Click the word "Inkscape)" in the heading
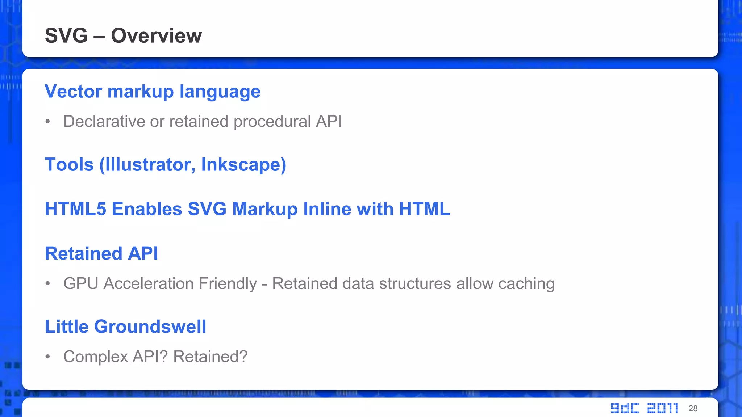 tap(243, 165)
